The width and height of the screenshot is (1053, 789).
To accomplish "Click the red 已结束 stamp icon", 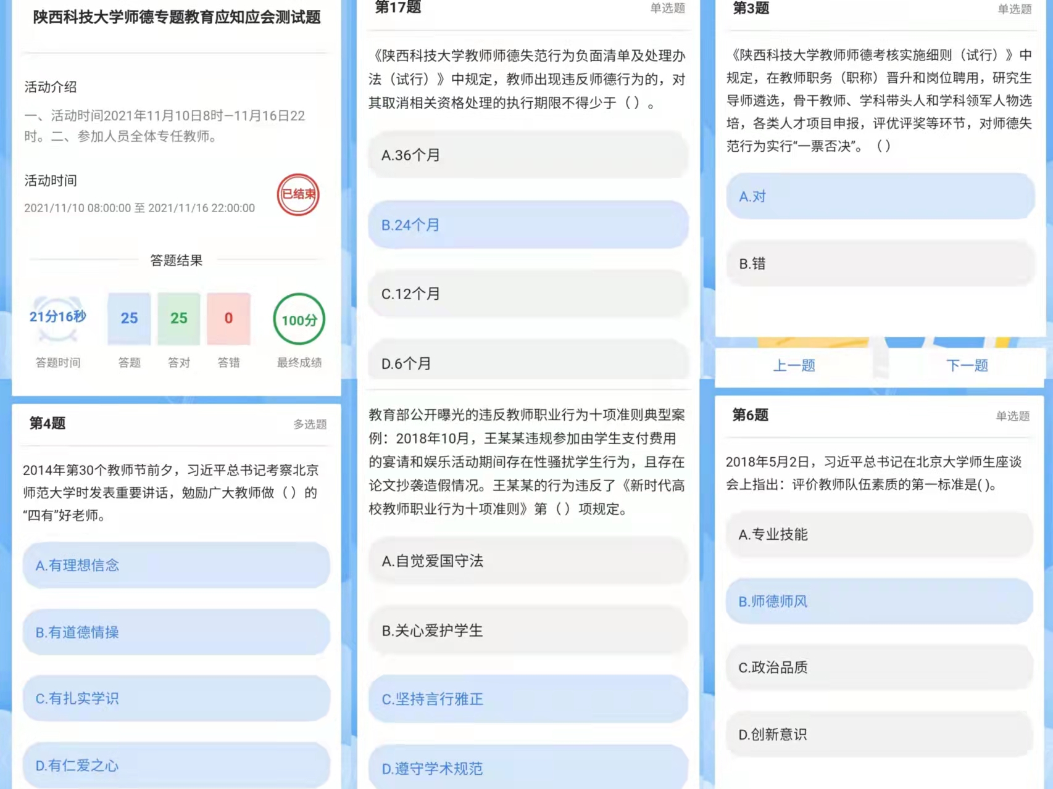I will click(x=298, y=194).
